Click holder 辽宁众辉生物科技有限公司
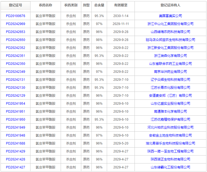 [170, 80]
